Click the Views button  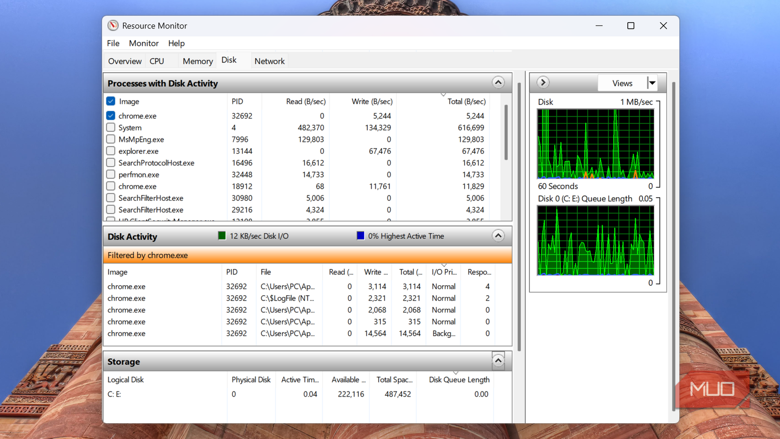[622, 83]
